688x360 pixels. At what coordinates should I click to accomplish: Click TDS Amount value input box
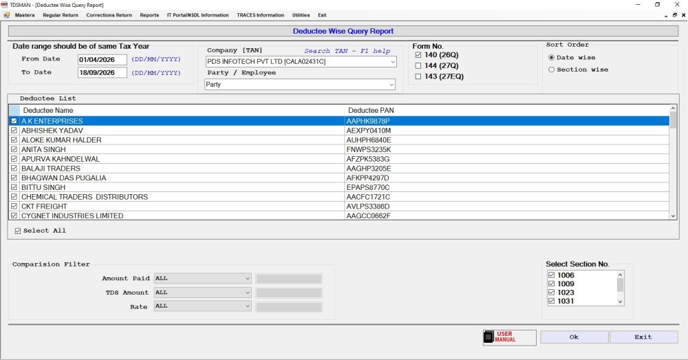coord(289,293)
